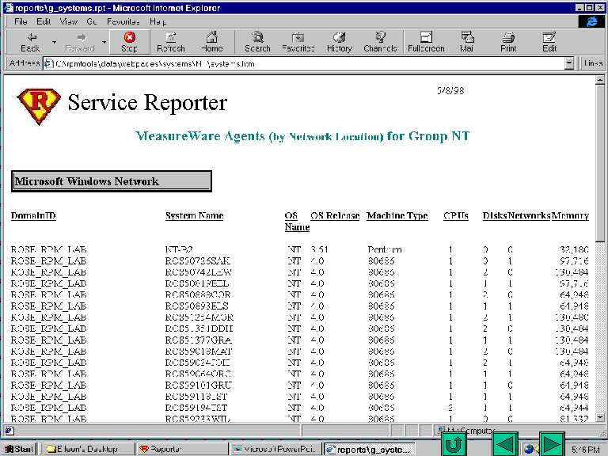Click the Back toolbar button

pos(30,42)
